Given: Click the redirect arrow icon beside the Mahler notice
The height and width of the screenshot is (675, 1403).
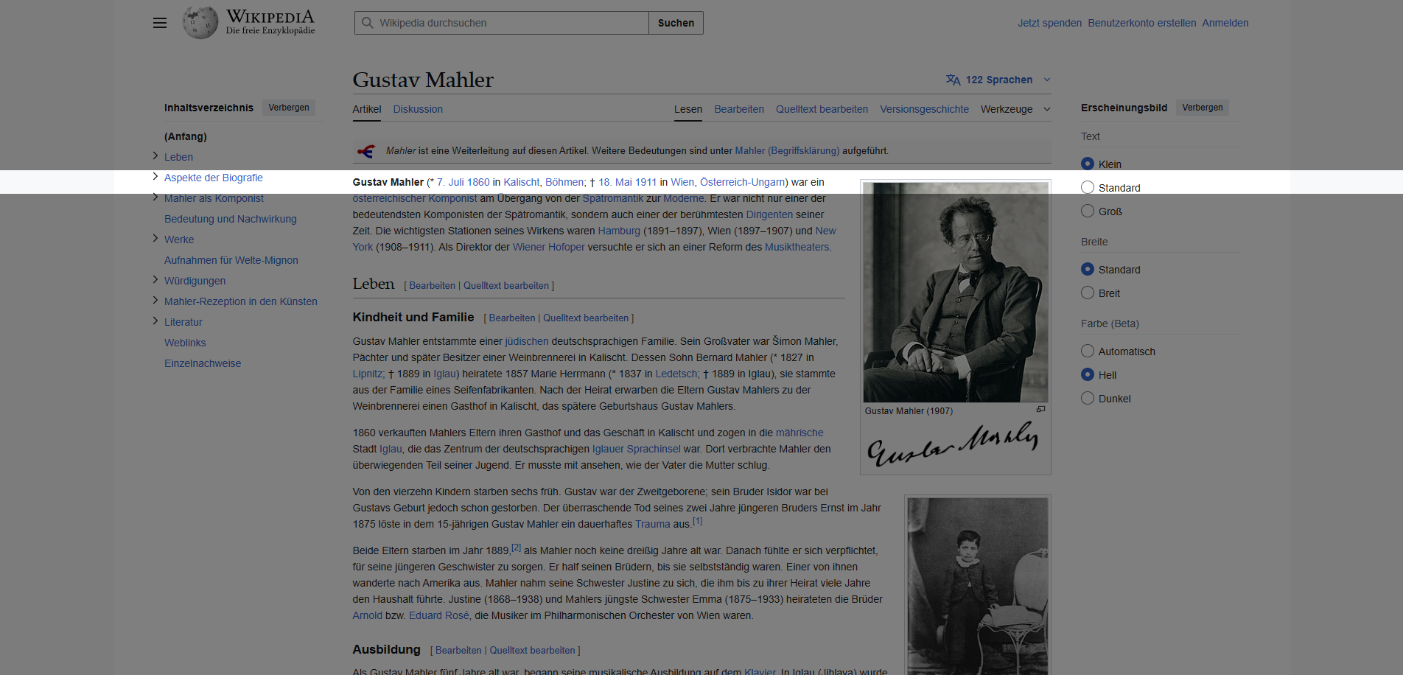Looking at the screenshot, I should pos(363,150).
